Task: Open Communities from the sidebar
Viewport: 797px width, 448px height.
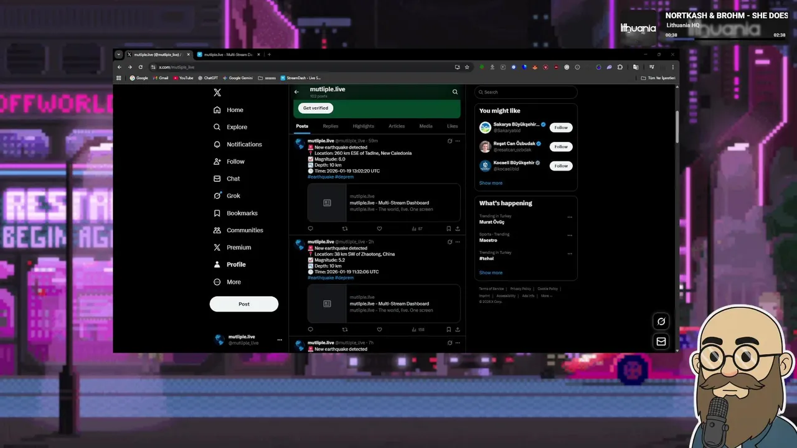Action: click(x=238, y=230)
